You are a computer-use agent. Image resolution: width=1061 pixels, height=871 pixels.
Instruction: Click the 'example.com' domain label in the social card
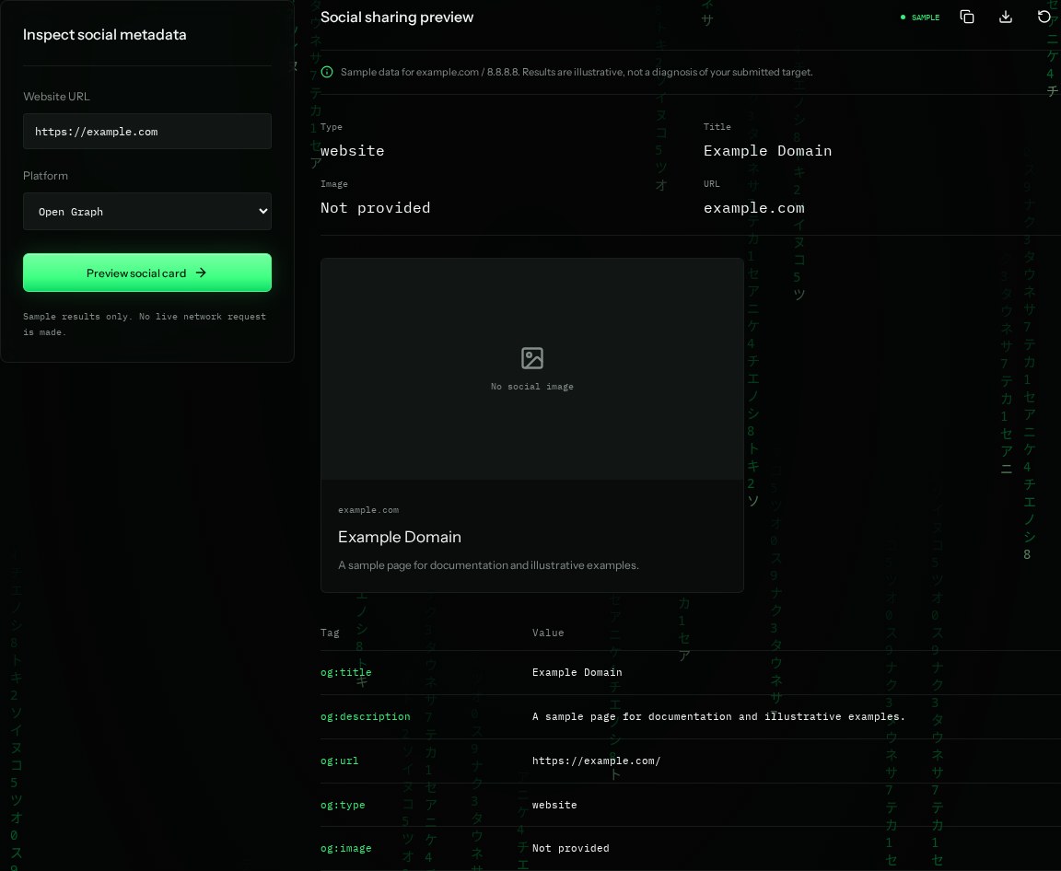tap(368, 510)
